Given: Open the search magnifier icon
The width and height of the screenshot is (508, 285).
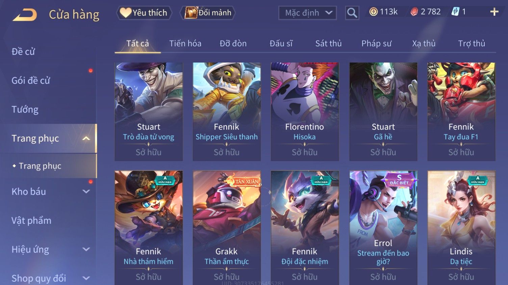Looking at the screenshot, I should [352, 13].
